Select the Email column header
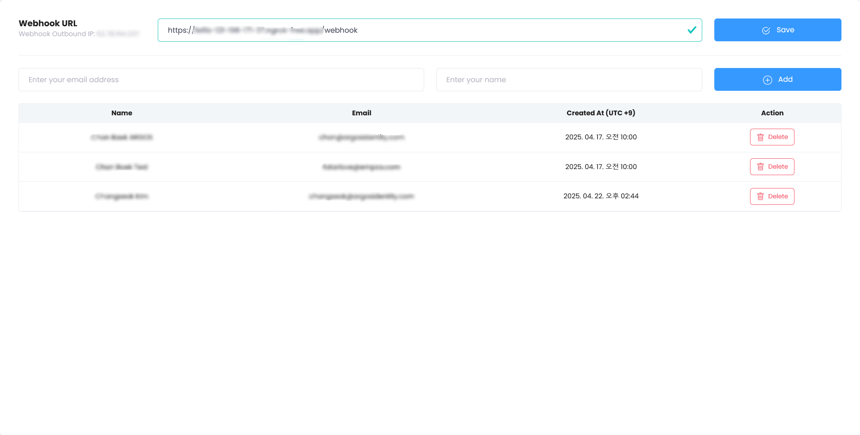 pyautogui.click(x=361, y=113)
